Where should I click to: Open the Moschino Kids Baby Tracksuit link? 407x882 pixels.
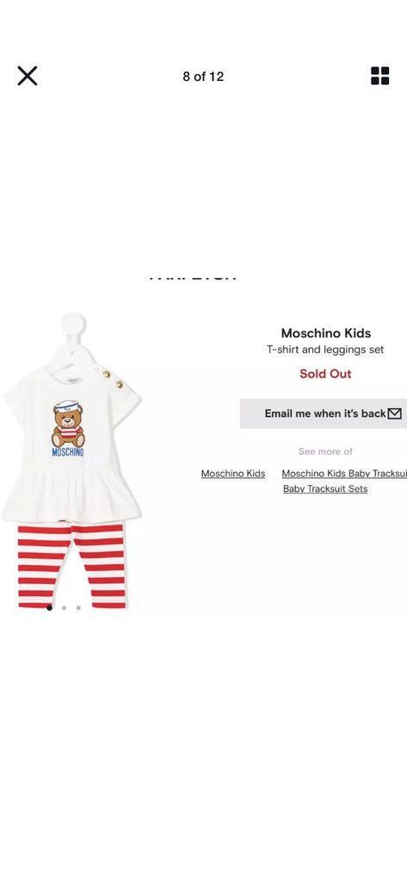[x=344, y=474]
